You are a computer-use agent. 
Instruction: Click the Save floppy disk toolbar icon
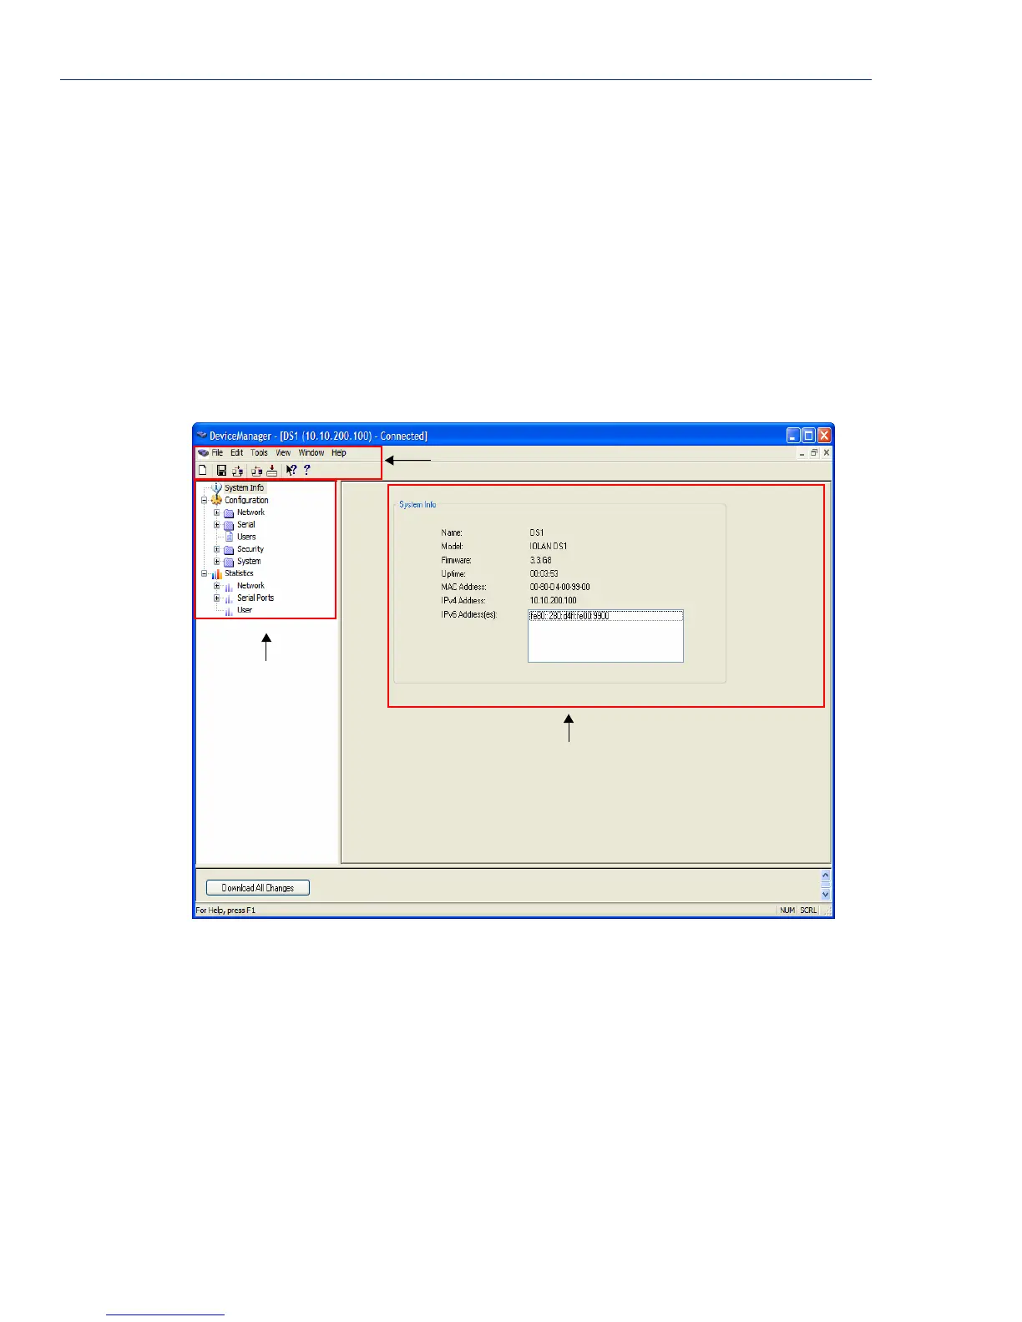(x=221, y=471)
